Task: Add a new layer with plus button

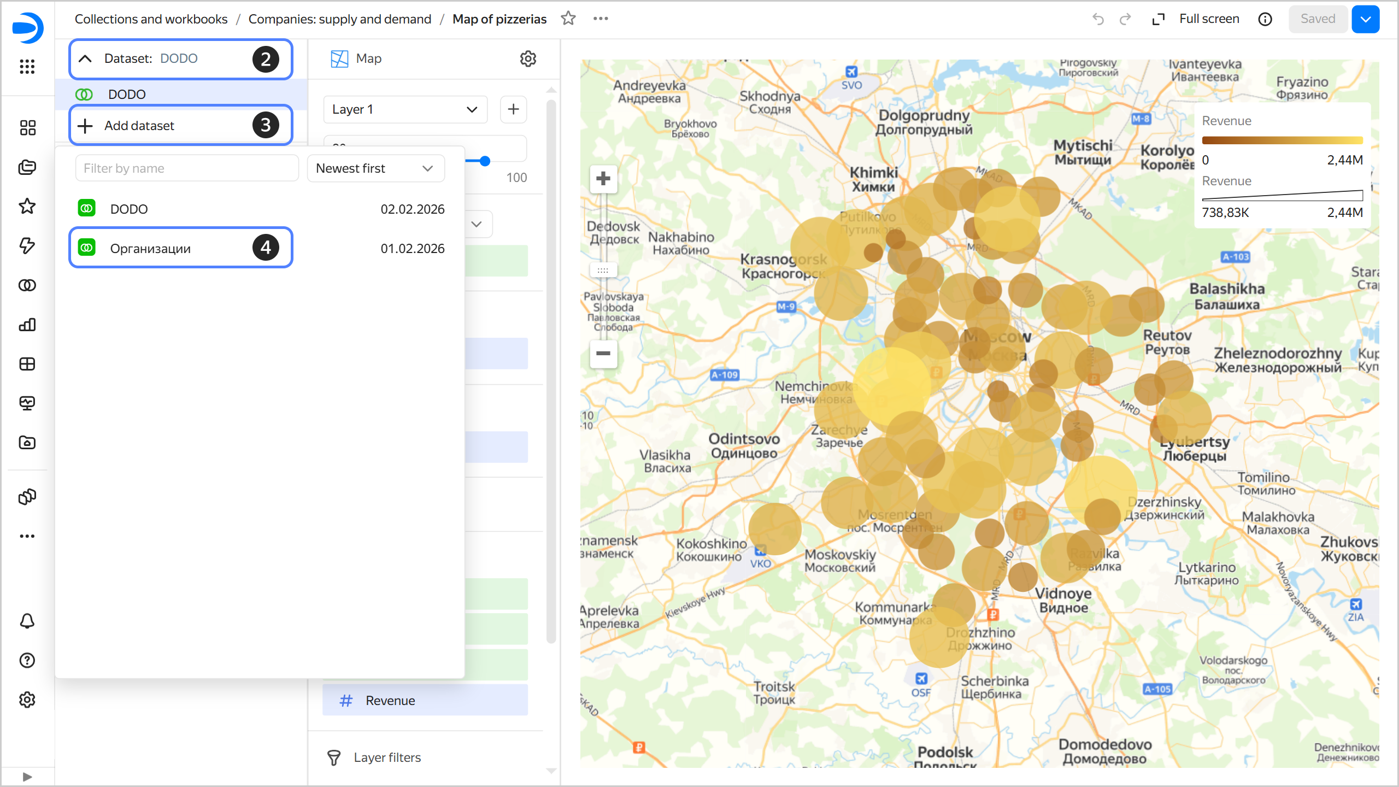Action: [513, 109]
